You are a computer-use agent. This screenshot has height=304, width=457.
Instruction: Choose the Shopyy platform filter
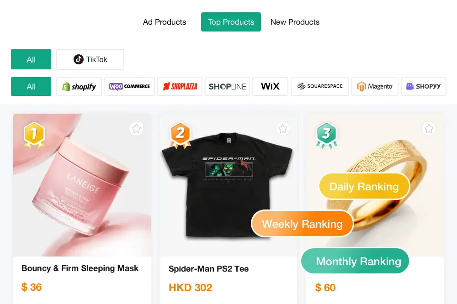424,86
